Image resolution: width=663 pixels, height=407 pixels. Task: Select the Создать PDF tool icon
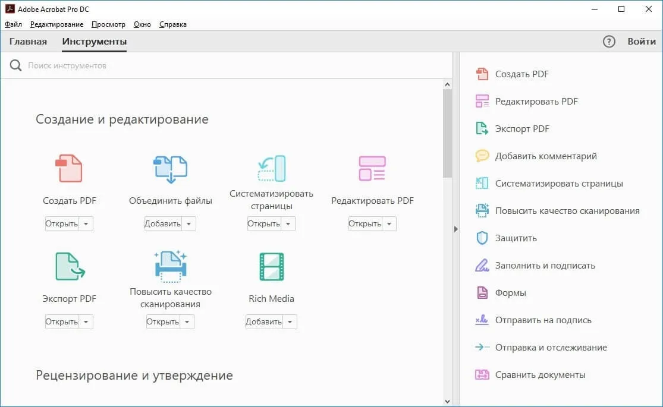68,168
